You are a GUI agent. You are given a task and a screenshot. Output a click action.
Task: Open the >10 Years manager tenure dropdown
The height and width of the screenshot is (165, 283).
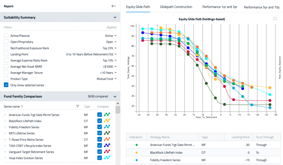[x=108, y=73]
